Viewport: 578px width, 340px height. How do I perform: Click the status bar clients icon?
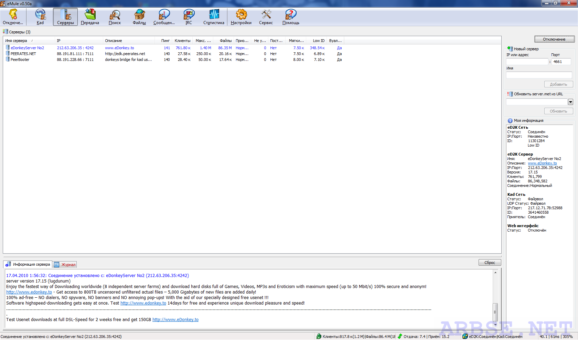click(319, 337)
